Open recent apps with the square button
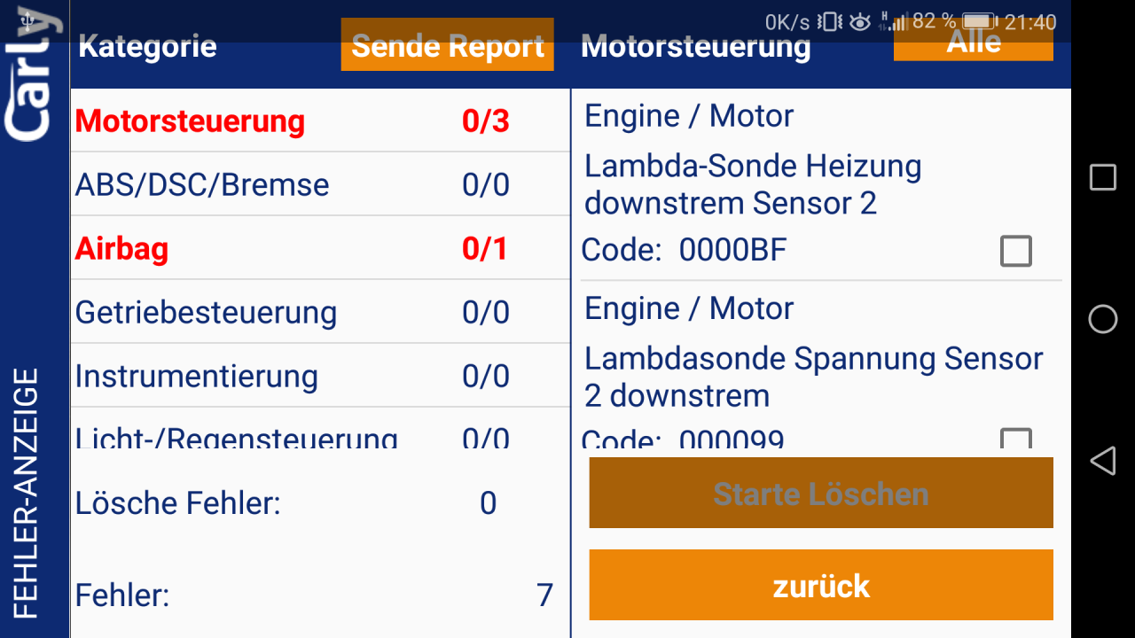The width and height of the screenshot is (1135, 638). tap(1102, 177)
